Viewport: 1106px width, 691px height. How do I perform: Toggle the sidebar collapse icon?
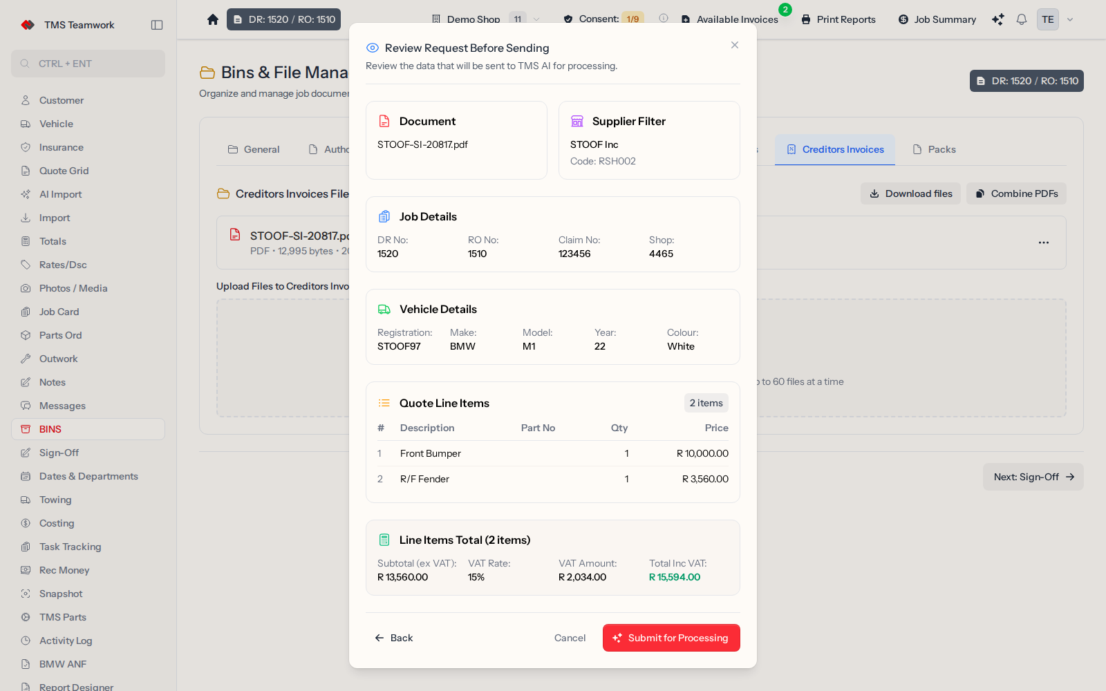click(157, 25)
